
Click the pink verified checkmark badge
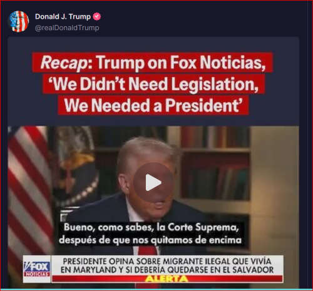point(96,16)
